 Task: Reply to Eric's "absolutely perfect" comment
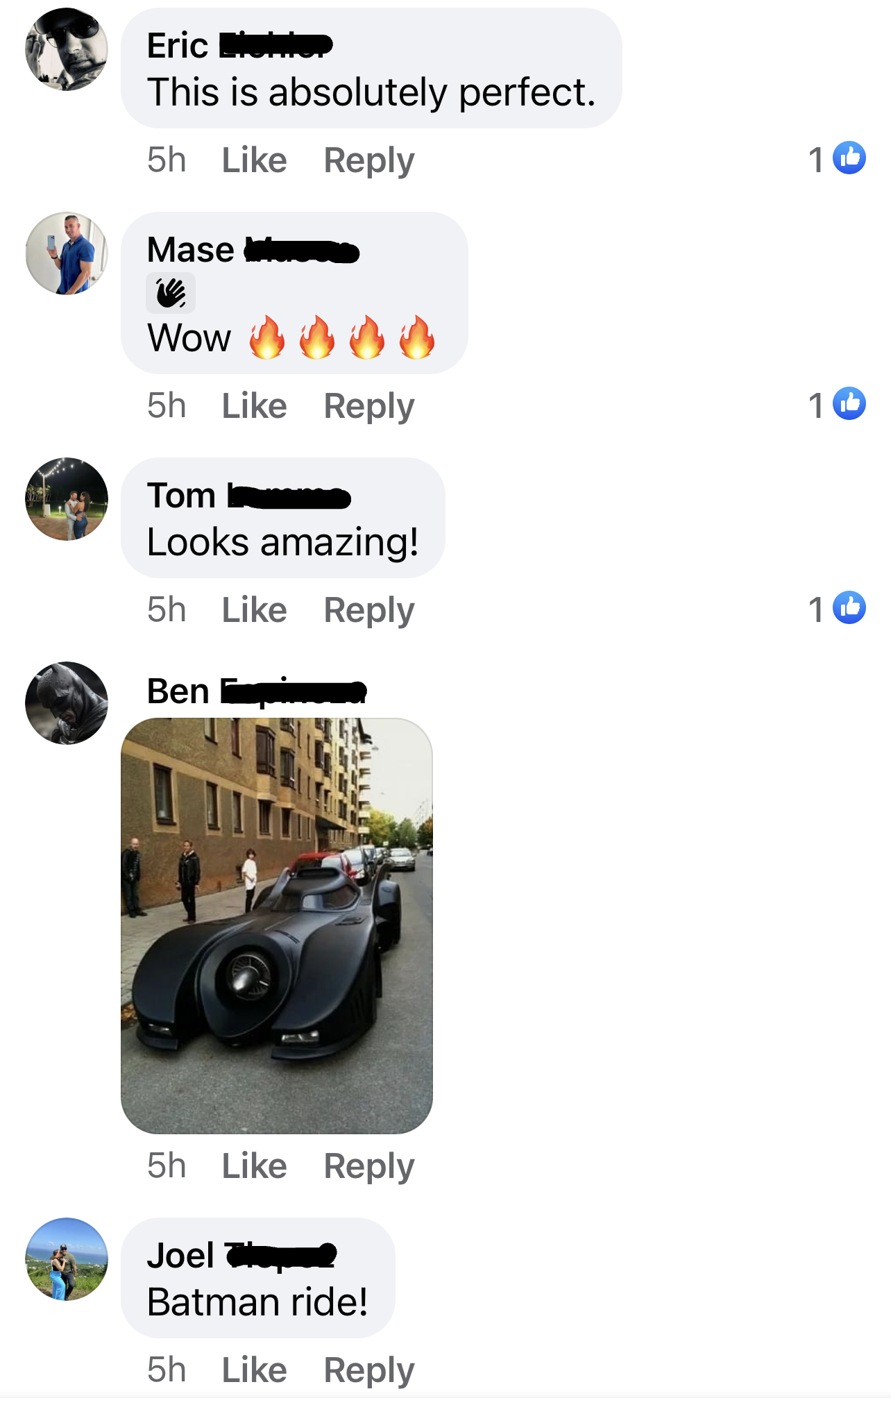pos(369,161)
